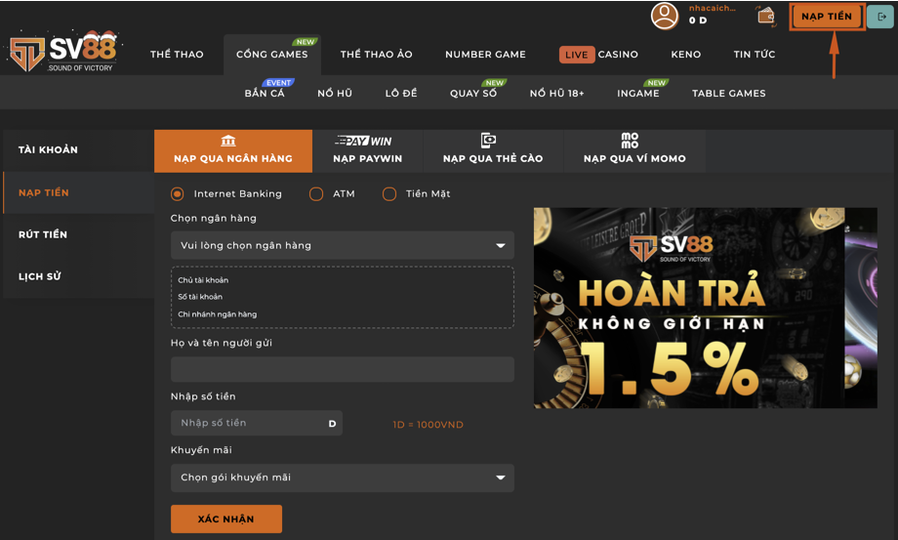This screenshot has width=898, height=540.
Task: Click the Xác Nhận confirm button
Action: click(226, 519)
